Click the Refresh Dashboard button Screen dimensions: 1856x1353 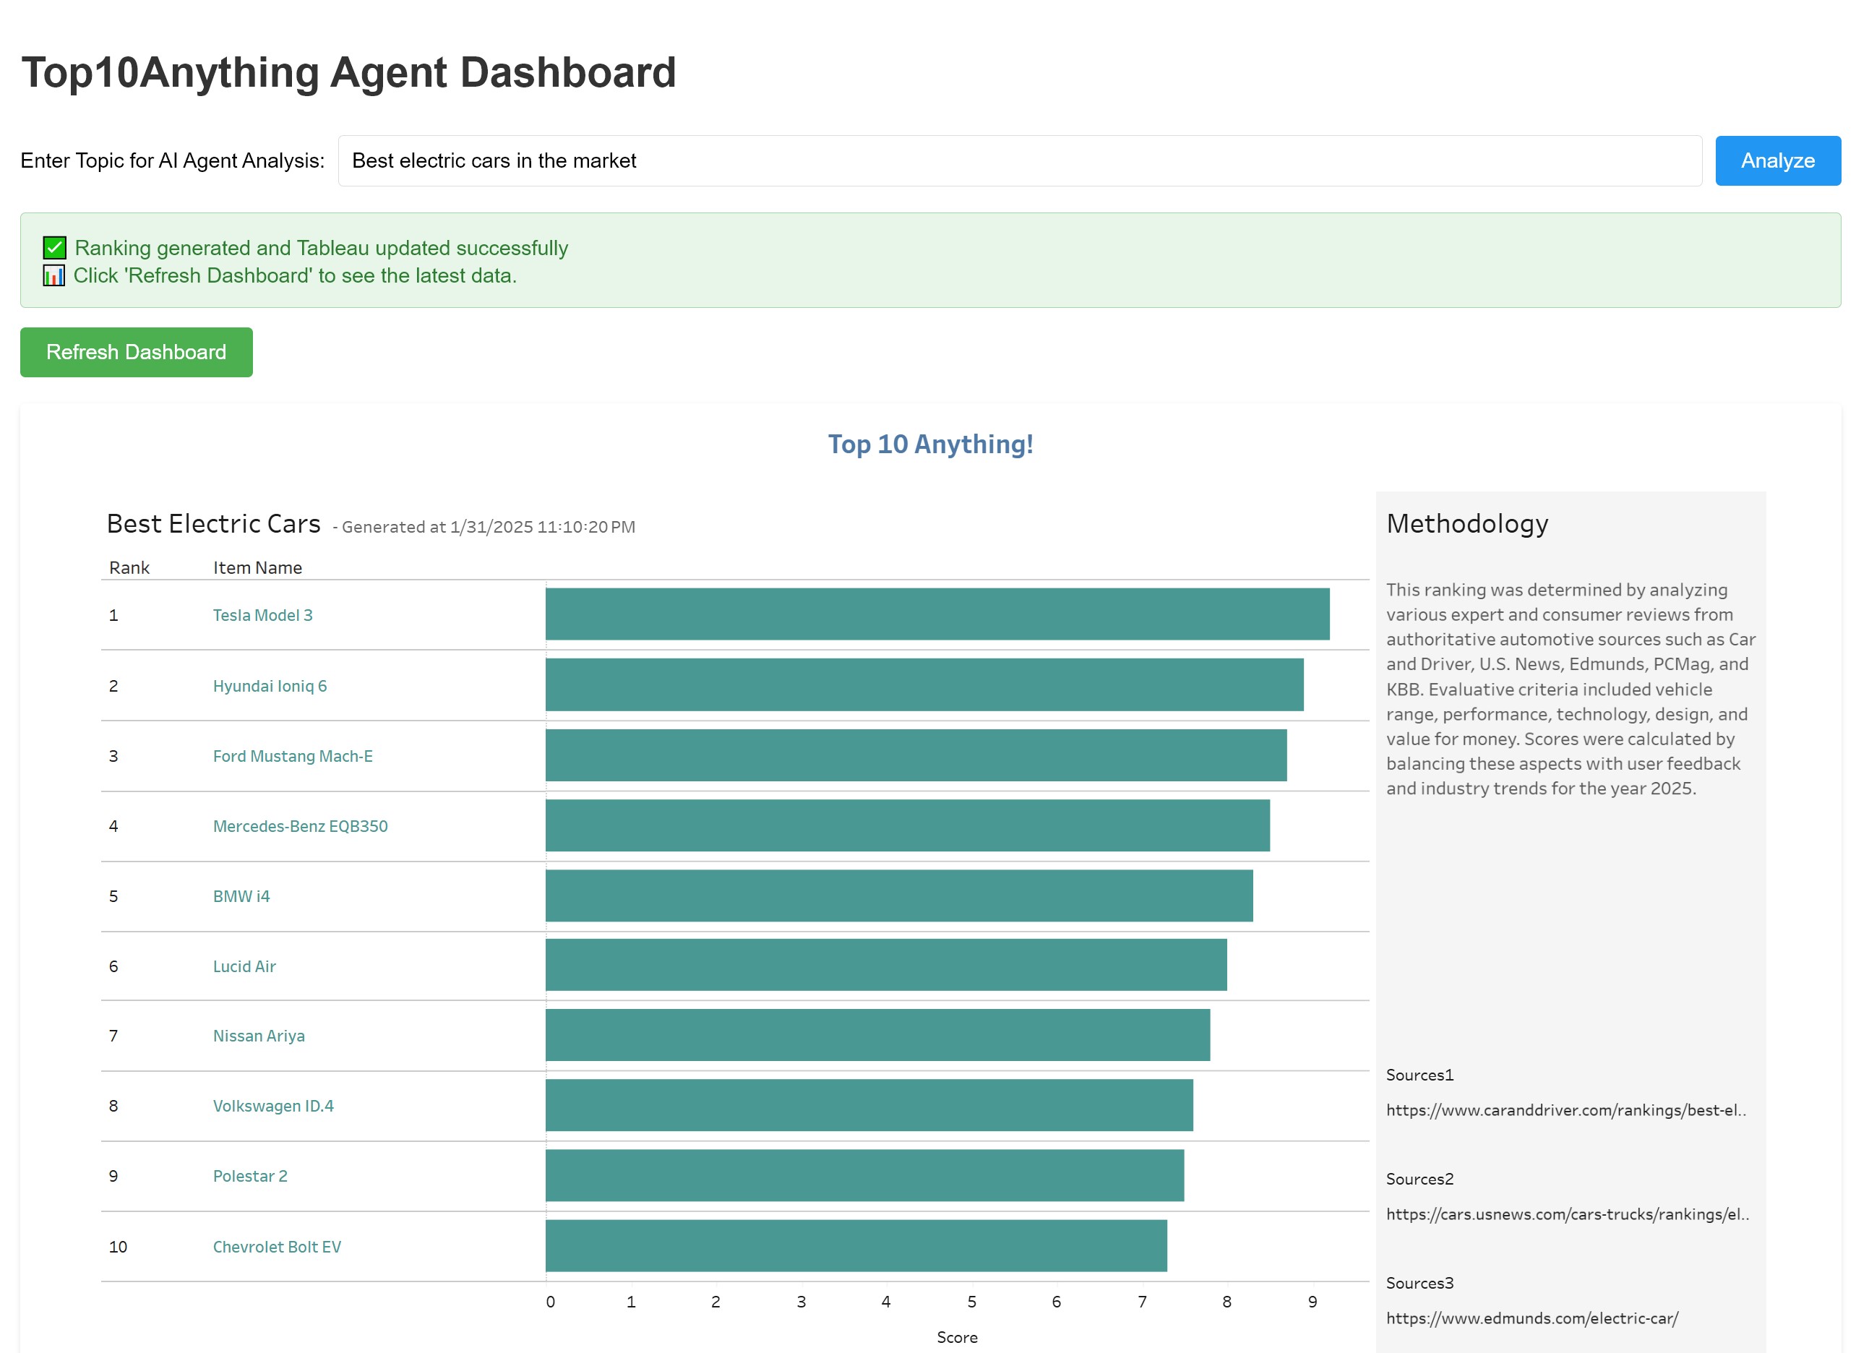(136, 352)
